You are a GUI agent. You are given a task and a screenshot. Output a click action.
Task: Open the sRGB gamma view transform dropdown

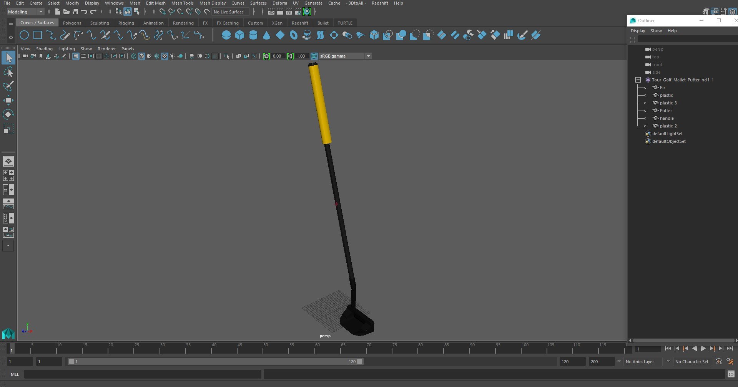tap(345, 56)
